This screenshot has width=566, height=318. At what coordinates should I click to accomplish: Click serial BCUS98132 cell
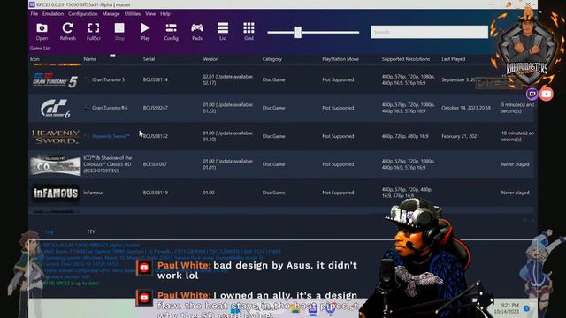point(156,136)
